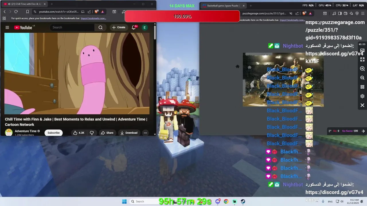367x206 pixels.
Task: Share the puzzlegarage page from address bar
Action: point(298,13)
